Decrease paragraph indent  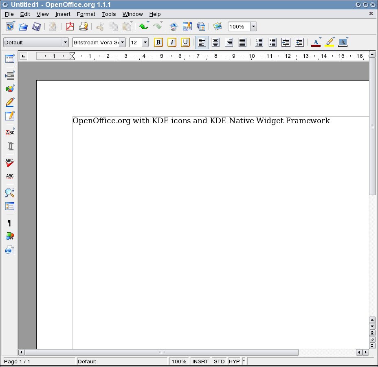[286, 42]
